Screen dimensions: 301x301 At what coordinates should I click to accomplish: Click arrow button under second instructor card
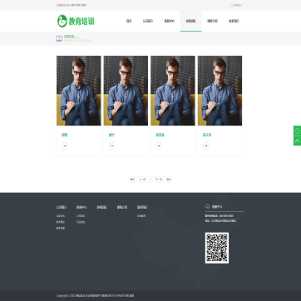111,146
